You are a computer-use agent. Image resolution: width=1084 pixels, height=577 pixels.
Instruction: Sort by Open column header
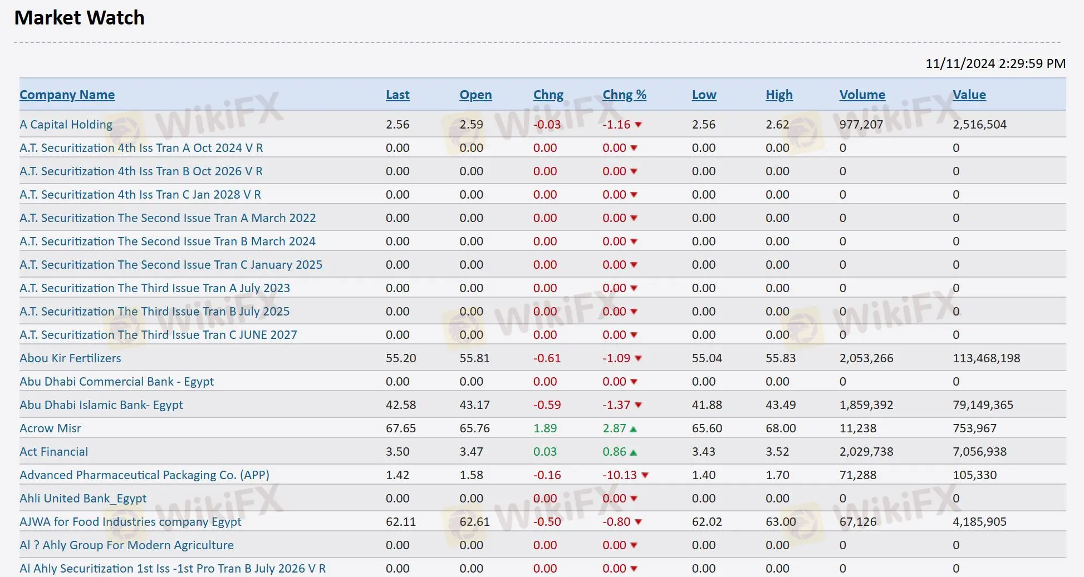pos(475,95)
